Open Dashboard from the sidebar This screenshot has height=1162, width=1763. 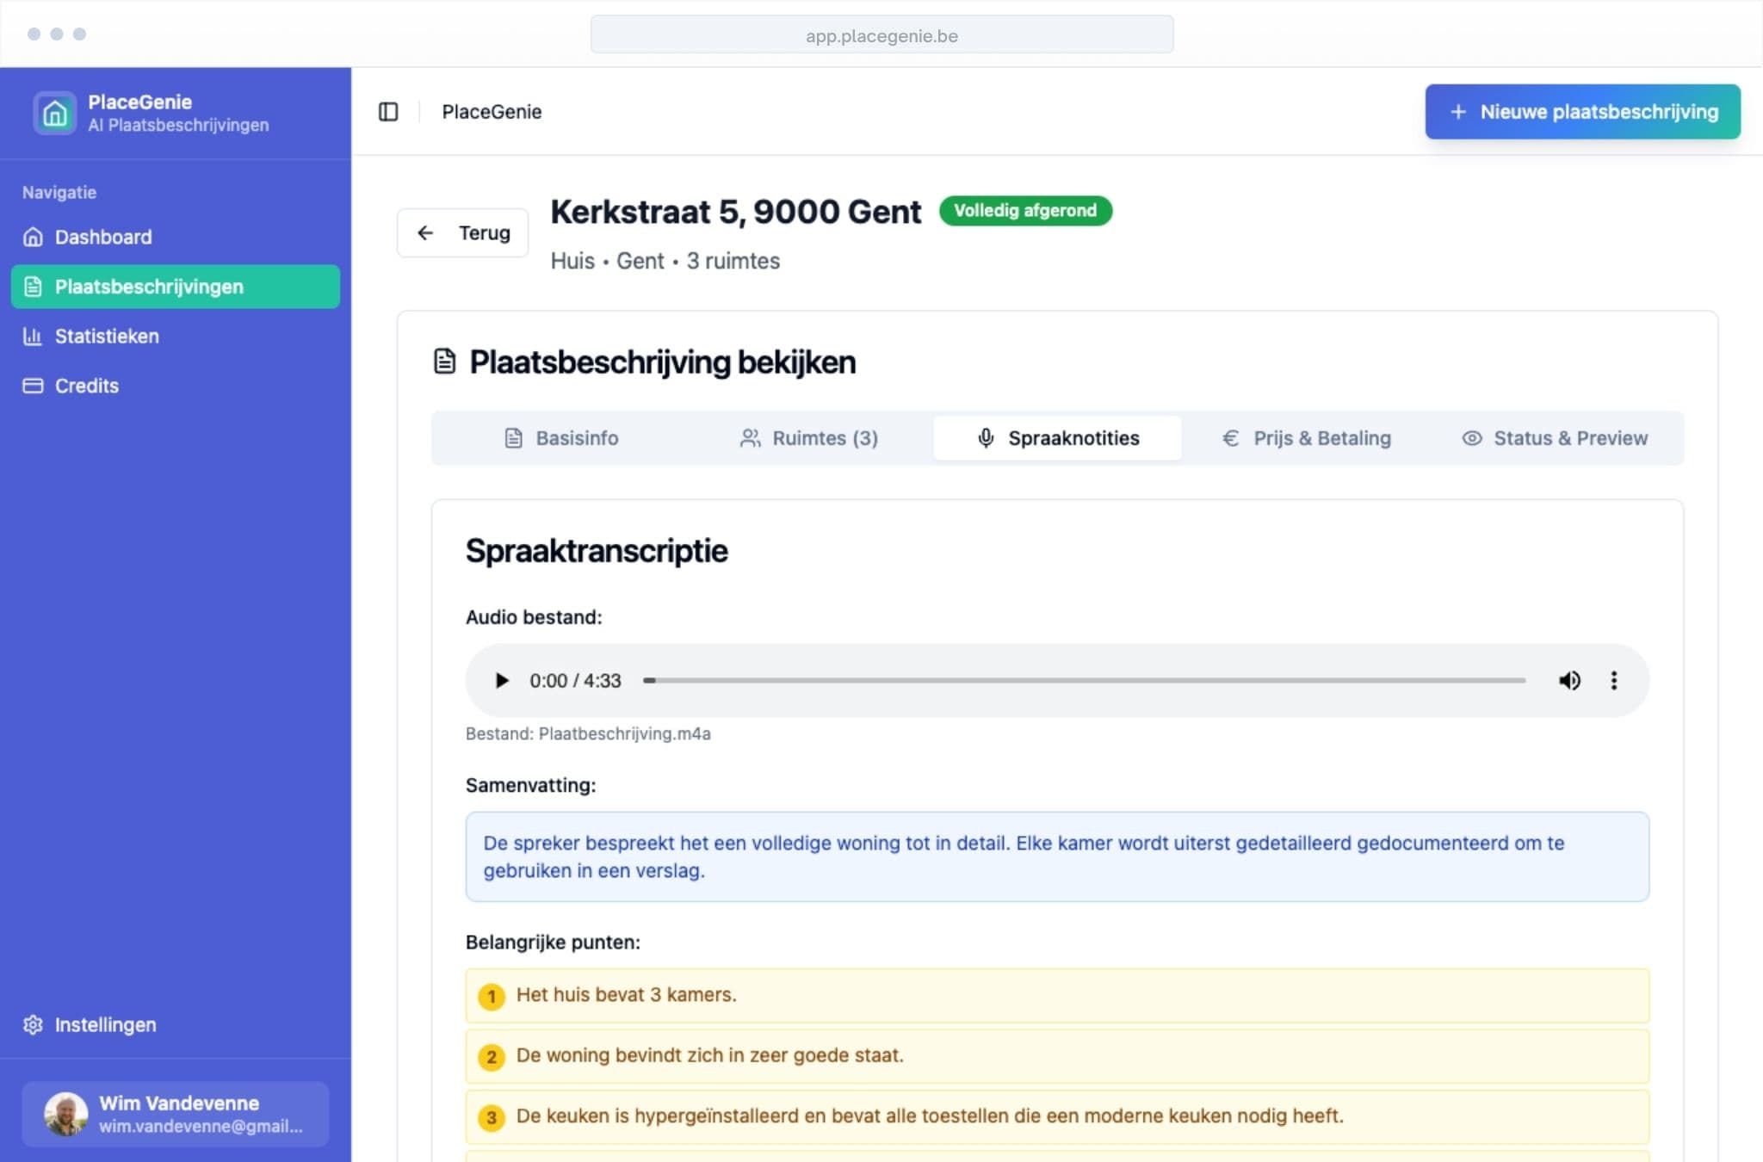point(102,237)
